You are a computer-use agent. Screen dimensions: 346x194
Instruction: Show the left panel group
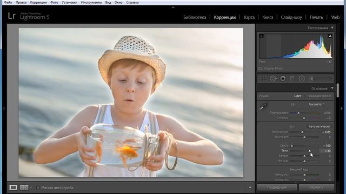point(4,108)
